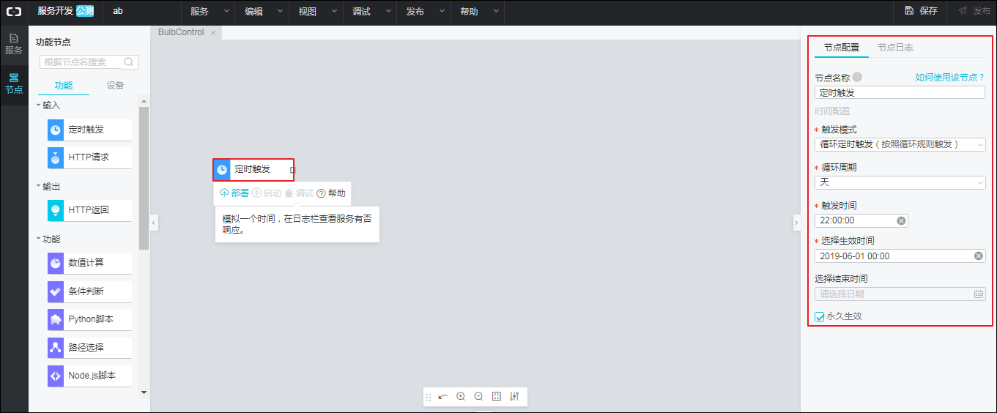Select the Python脚本 puzzle node icon
This screenshot has width=997, height=413.
click(56, 319)
